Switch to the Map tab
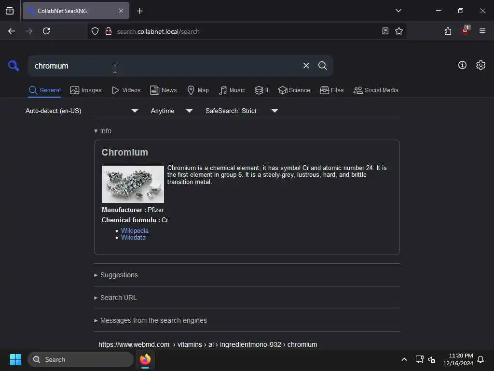Viewport: 494px width, 371px height. click(198, 90)
